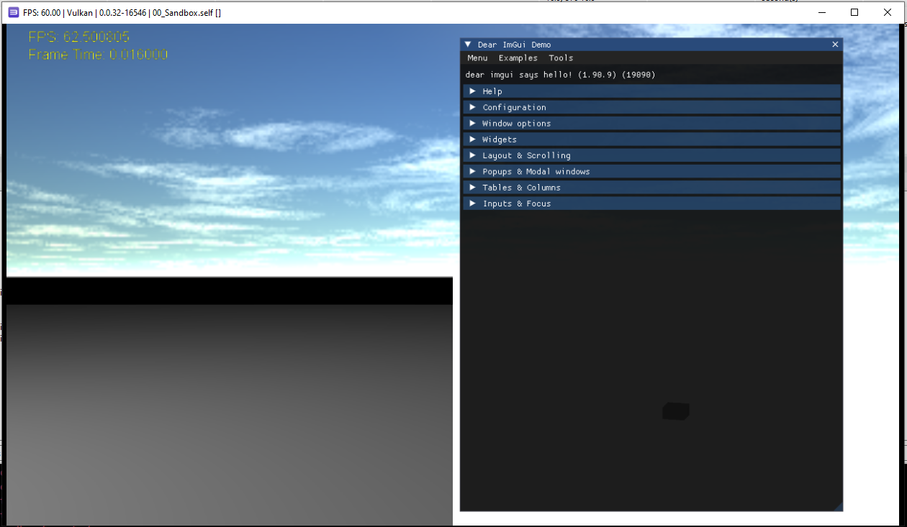Collapse the Dear ImGui Demo window triangle

point(468,45)
